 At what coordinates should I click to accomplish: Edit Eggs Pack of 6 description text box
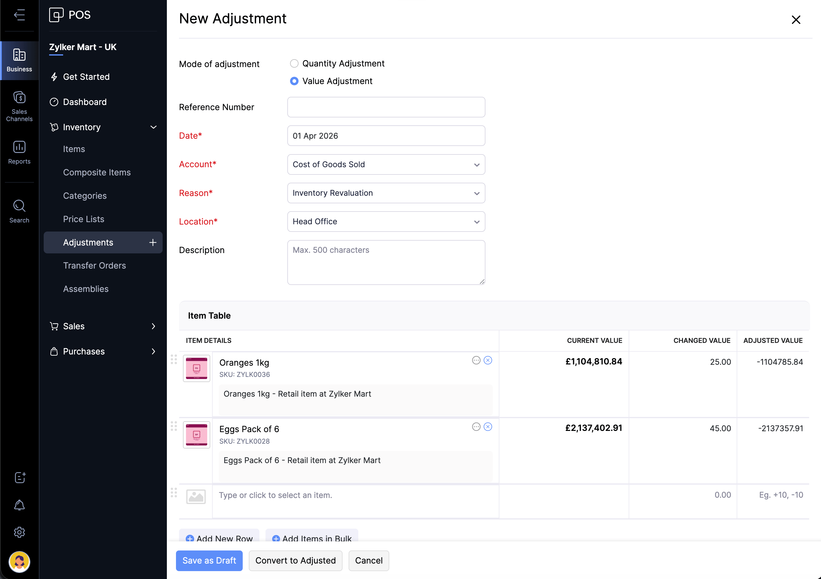tap(356, 466)
